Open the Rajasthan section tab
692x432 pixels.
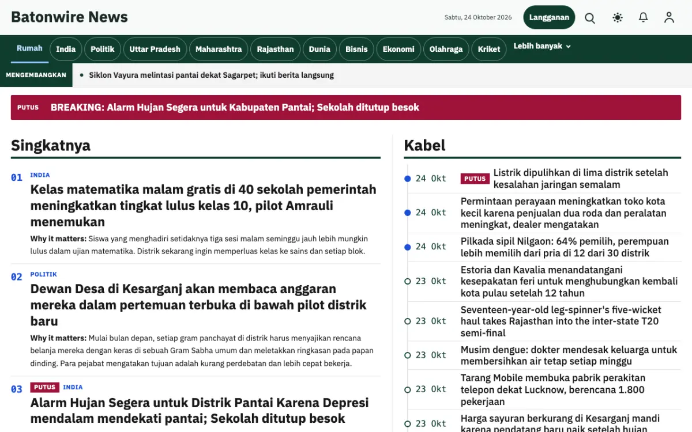tap(275, 49)
